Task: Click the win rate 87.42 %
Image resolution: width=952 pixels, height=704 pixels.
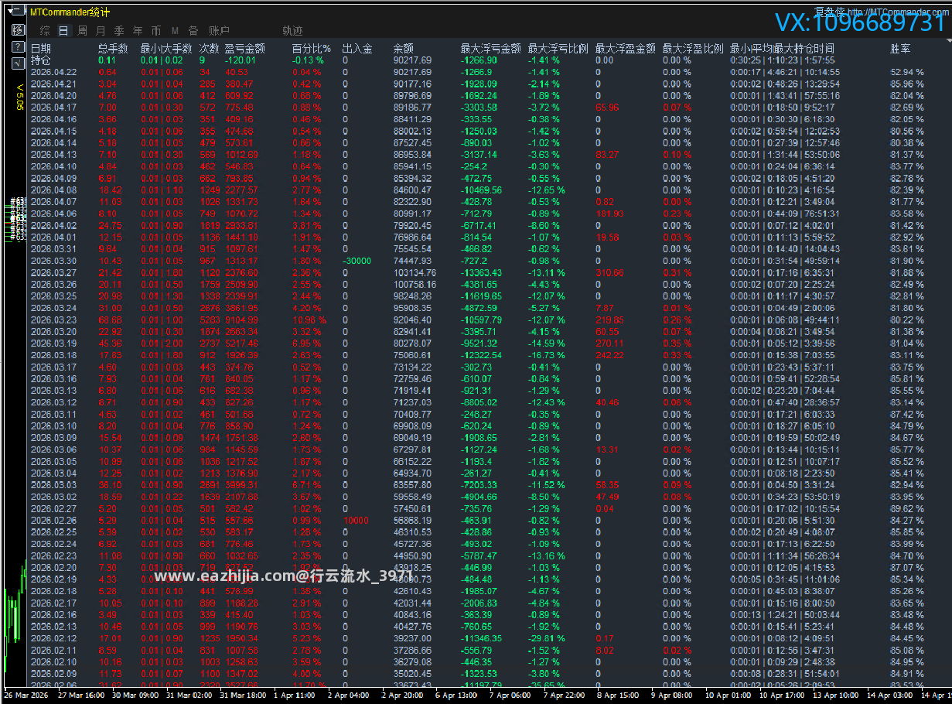Action: (907, 415)
